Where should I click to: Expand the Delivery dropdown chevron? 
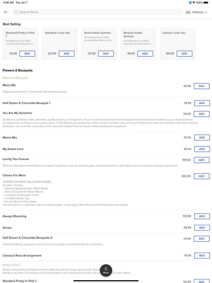pyautogui.click(x=207, y=12)
